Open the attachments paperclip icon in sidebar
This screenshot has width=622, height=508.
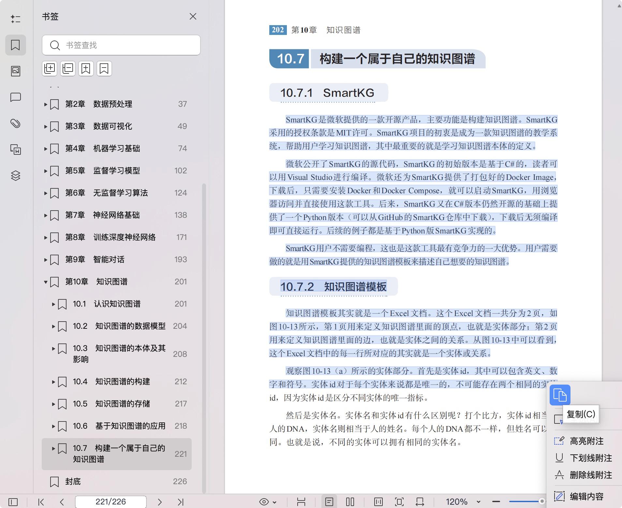tap(15, 123)
